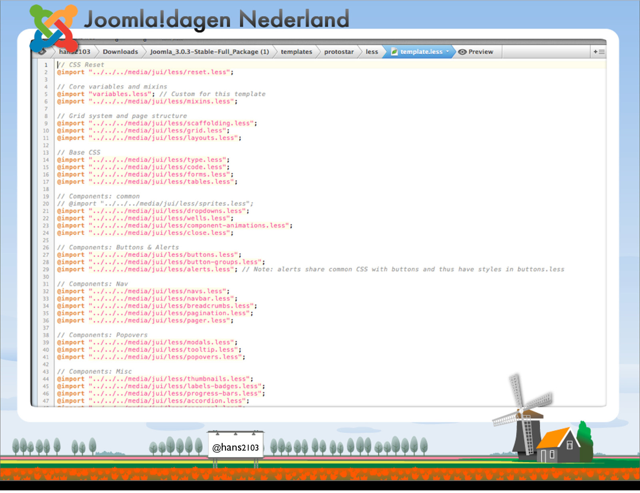Image resolution: width=640 pixels, height=493 pixels.
Task: Click the "// Base CSS" comment
Action: [x=79, y=152]
